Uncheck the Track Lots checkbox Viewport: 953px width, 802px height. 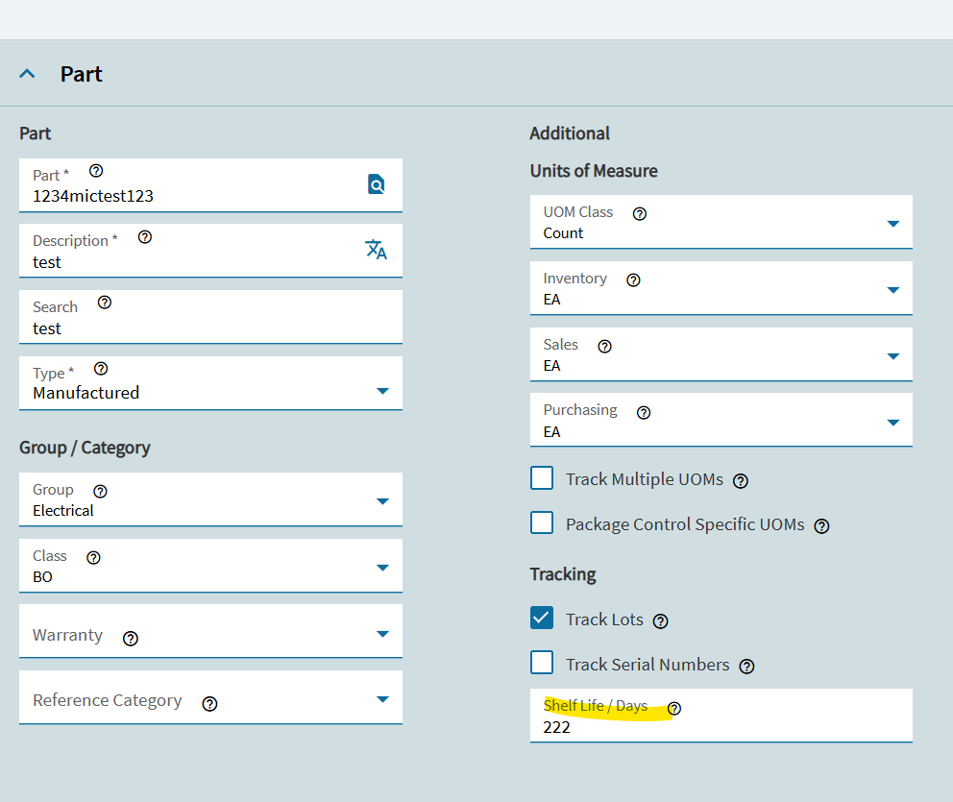click(542, 618)
